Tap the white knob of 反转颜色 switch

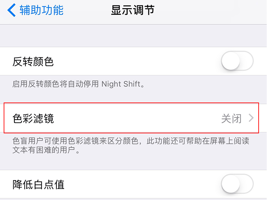pyautogui.click(x=231, y=61)
